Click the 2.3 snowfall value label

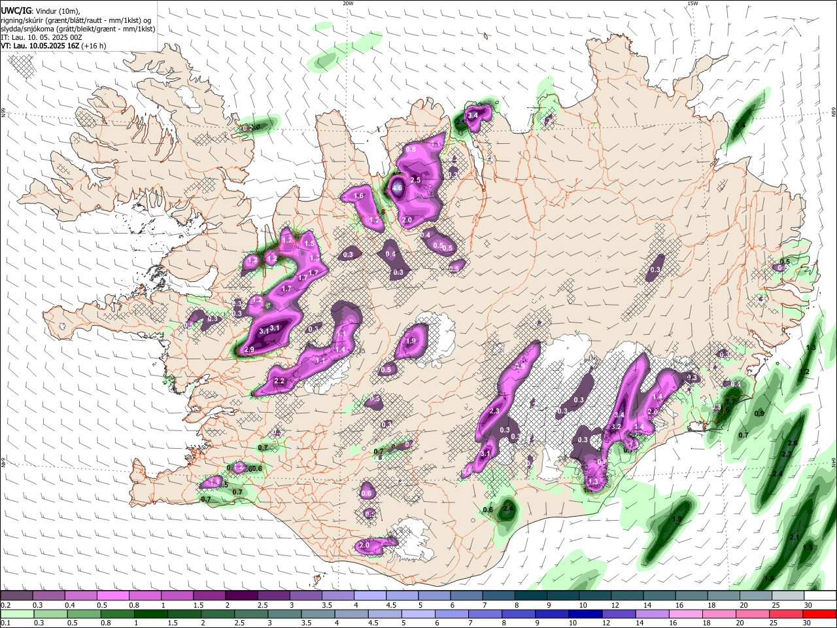[494, 411]
